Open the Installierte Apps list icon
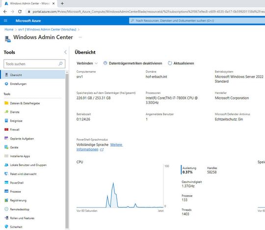 tap(6, 156)
